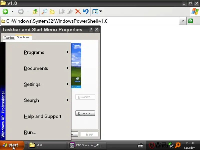The width and height of the screenshot is (200, 150).
Task: Click the arrow beside Search
Action: pos(67,100)
